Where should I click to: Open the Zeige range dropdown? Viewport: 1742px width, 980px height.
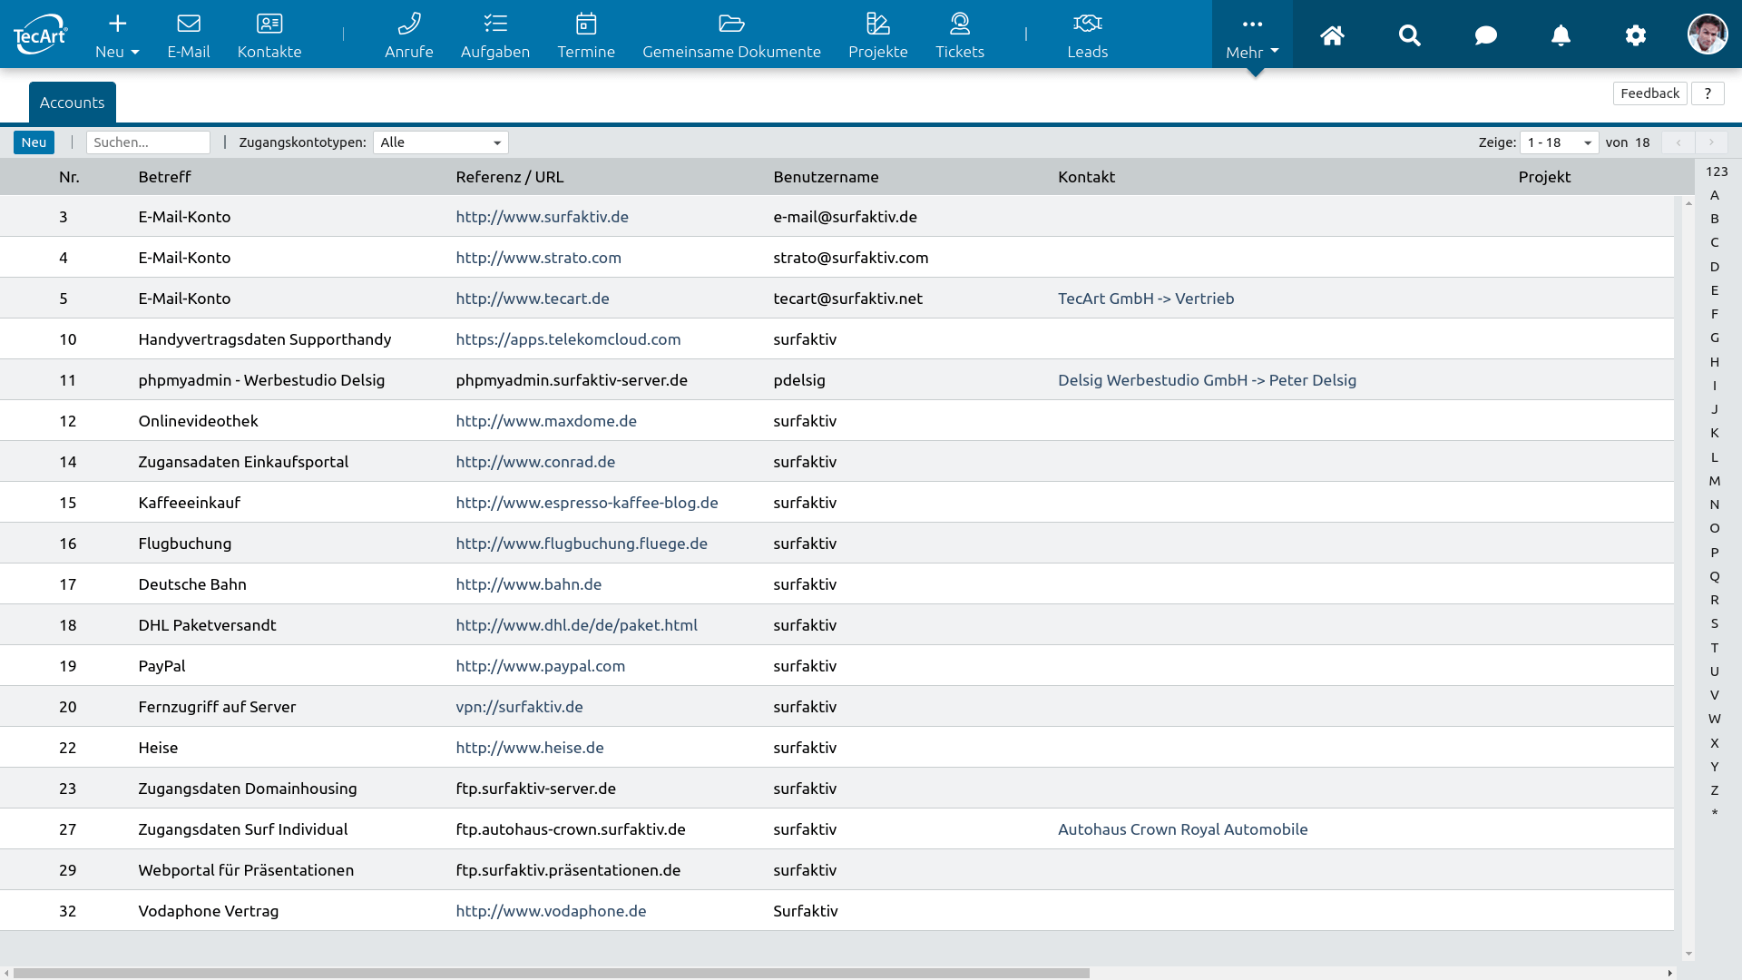(x=1559, y=142)
